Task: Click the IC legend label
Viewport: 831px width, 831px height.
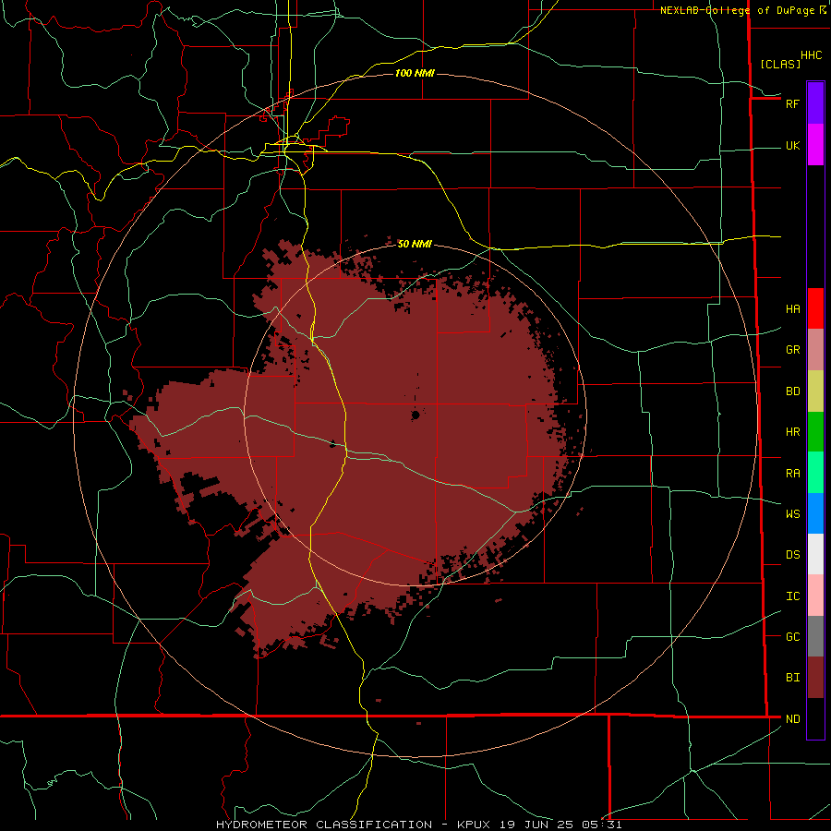Action: pyautogui.click(x=792, y=596)
